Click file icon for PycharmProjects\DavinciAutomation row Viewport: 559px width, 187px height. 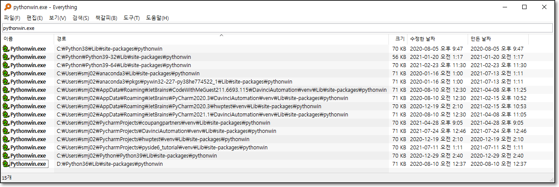point(6,131)
